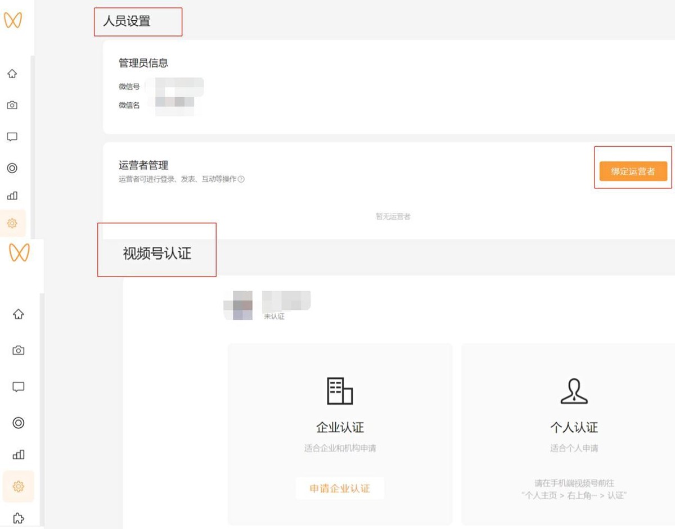Open the Home icon in the upper sidebar
Viewport: 675px width, 529px height.
[12, 74]
